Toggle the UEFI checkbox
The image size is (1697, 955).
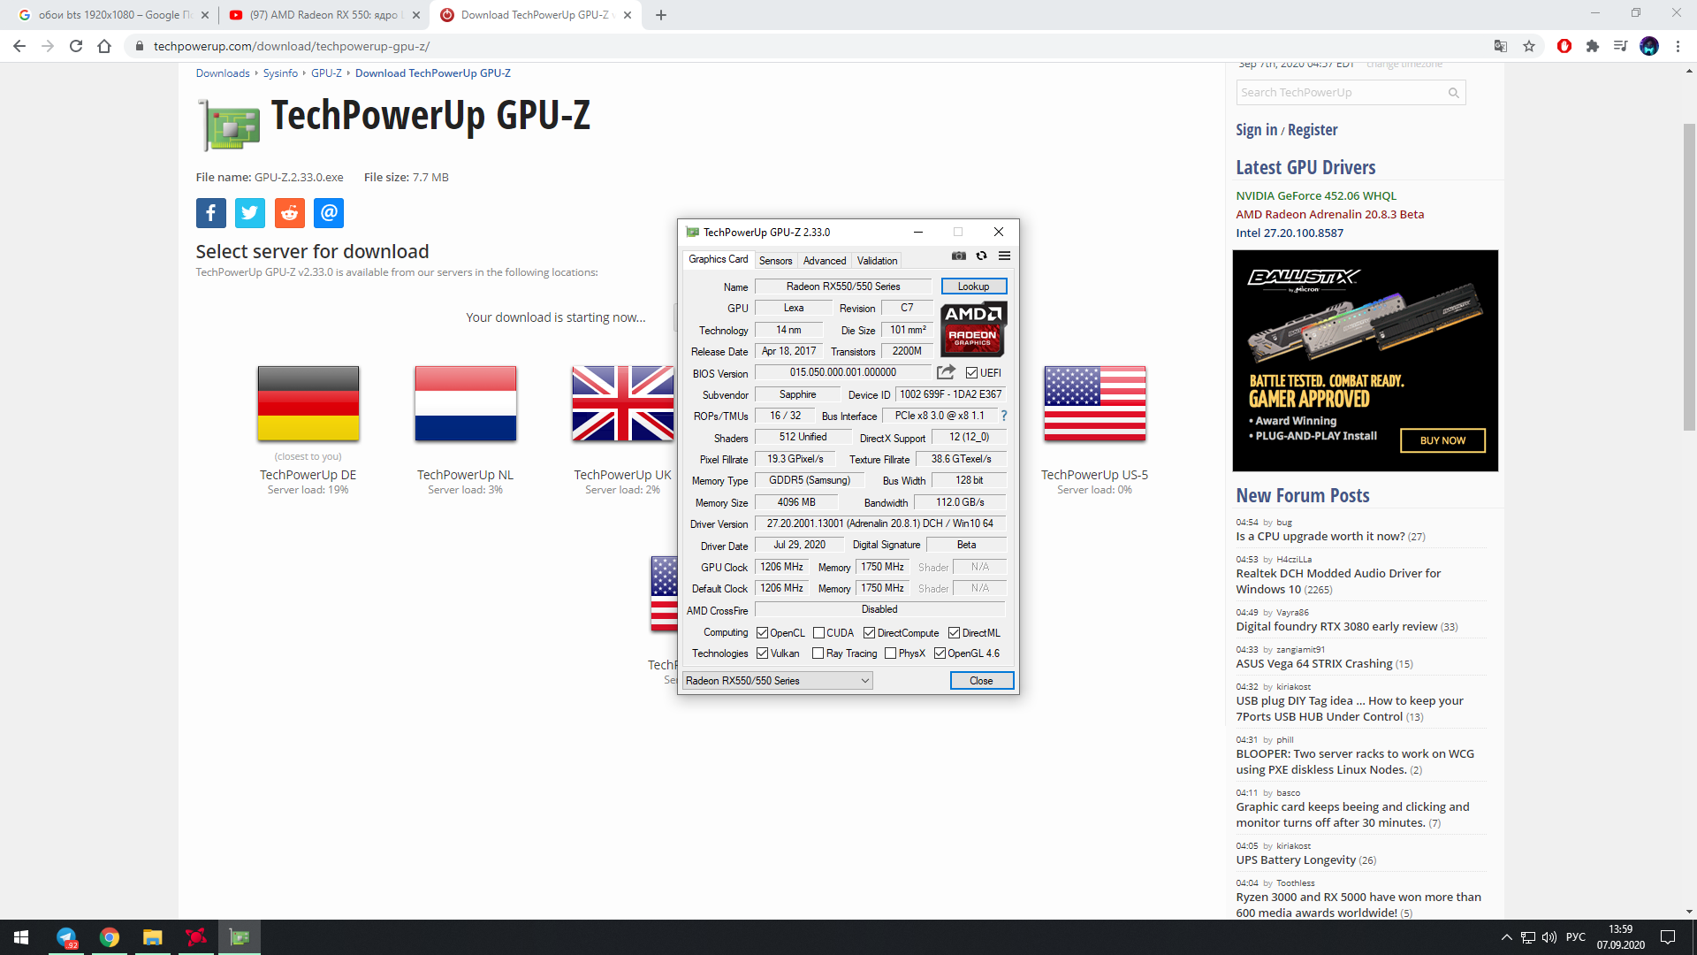click(x=971, y=373)
